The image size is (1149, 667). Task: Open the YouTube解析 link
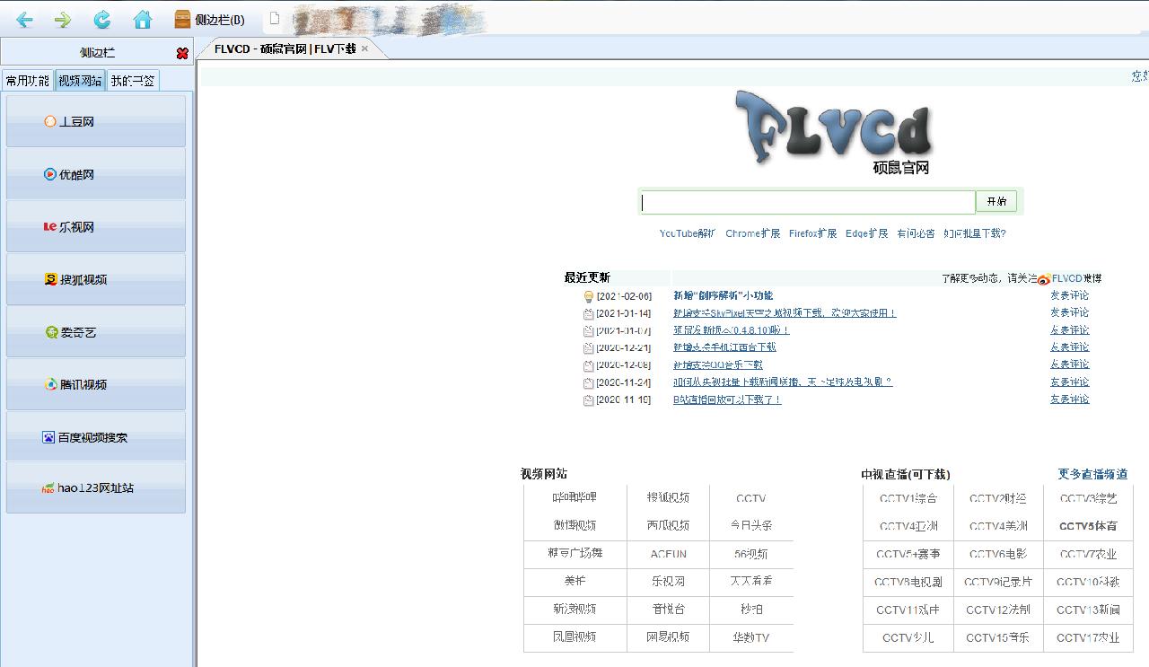point(687,233)
